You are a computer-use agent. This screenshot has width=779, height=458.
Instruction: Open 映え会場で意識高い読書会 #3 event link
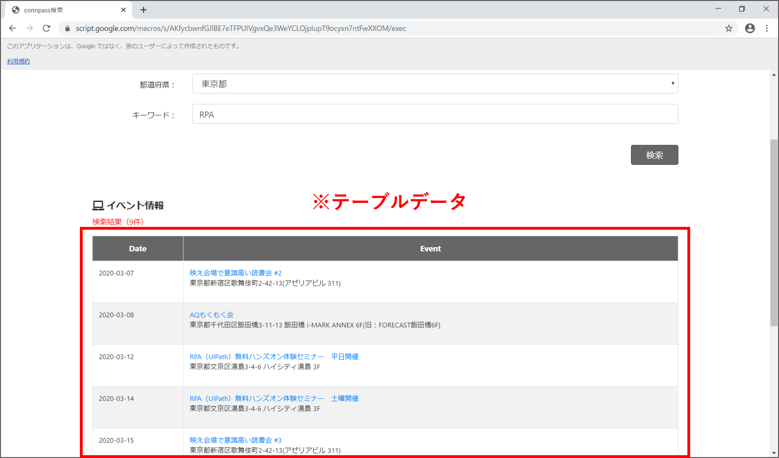click(x=235, y=440)
